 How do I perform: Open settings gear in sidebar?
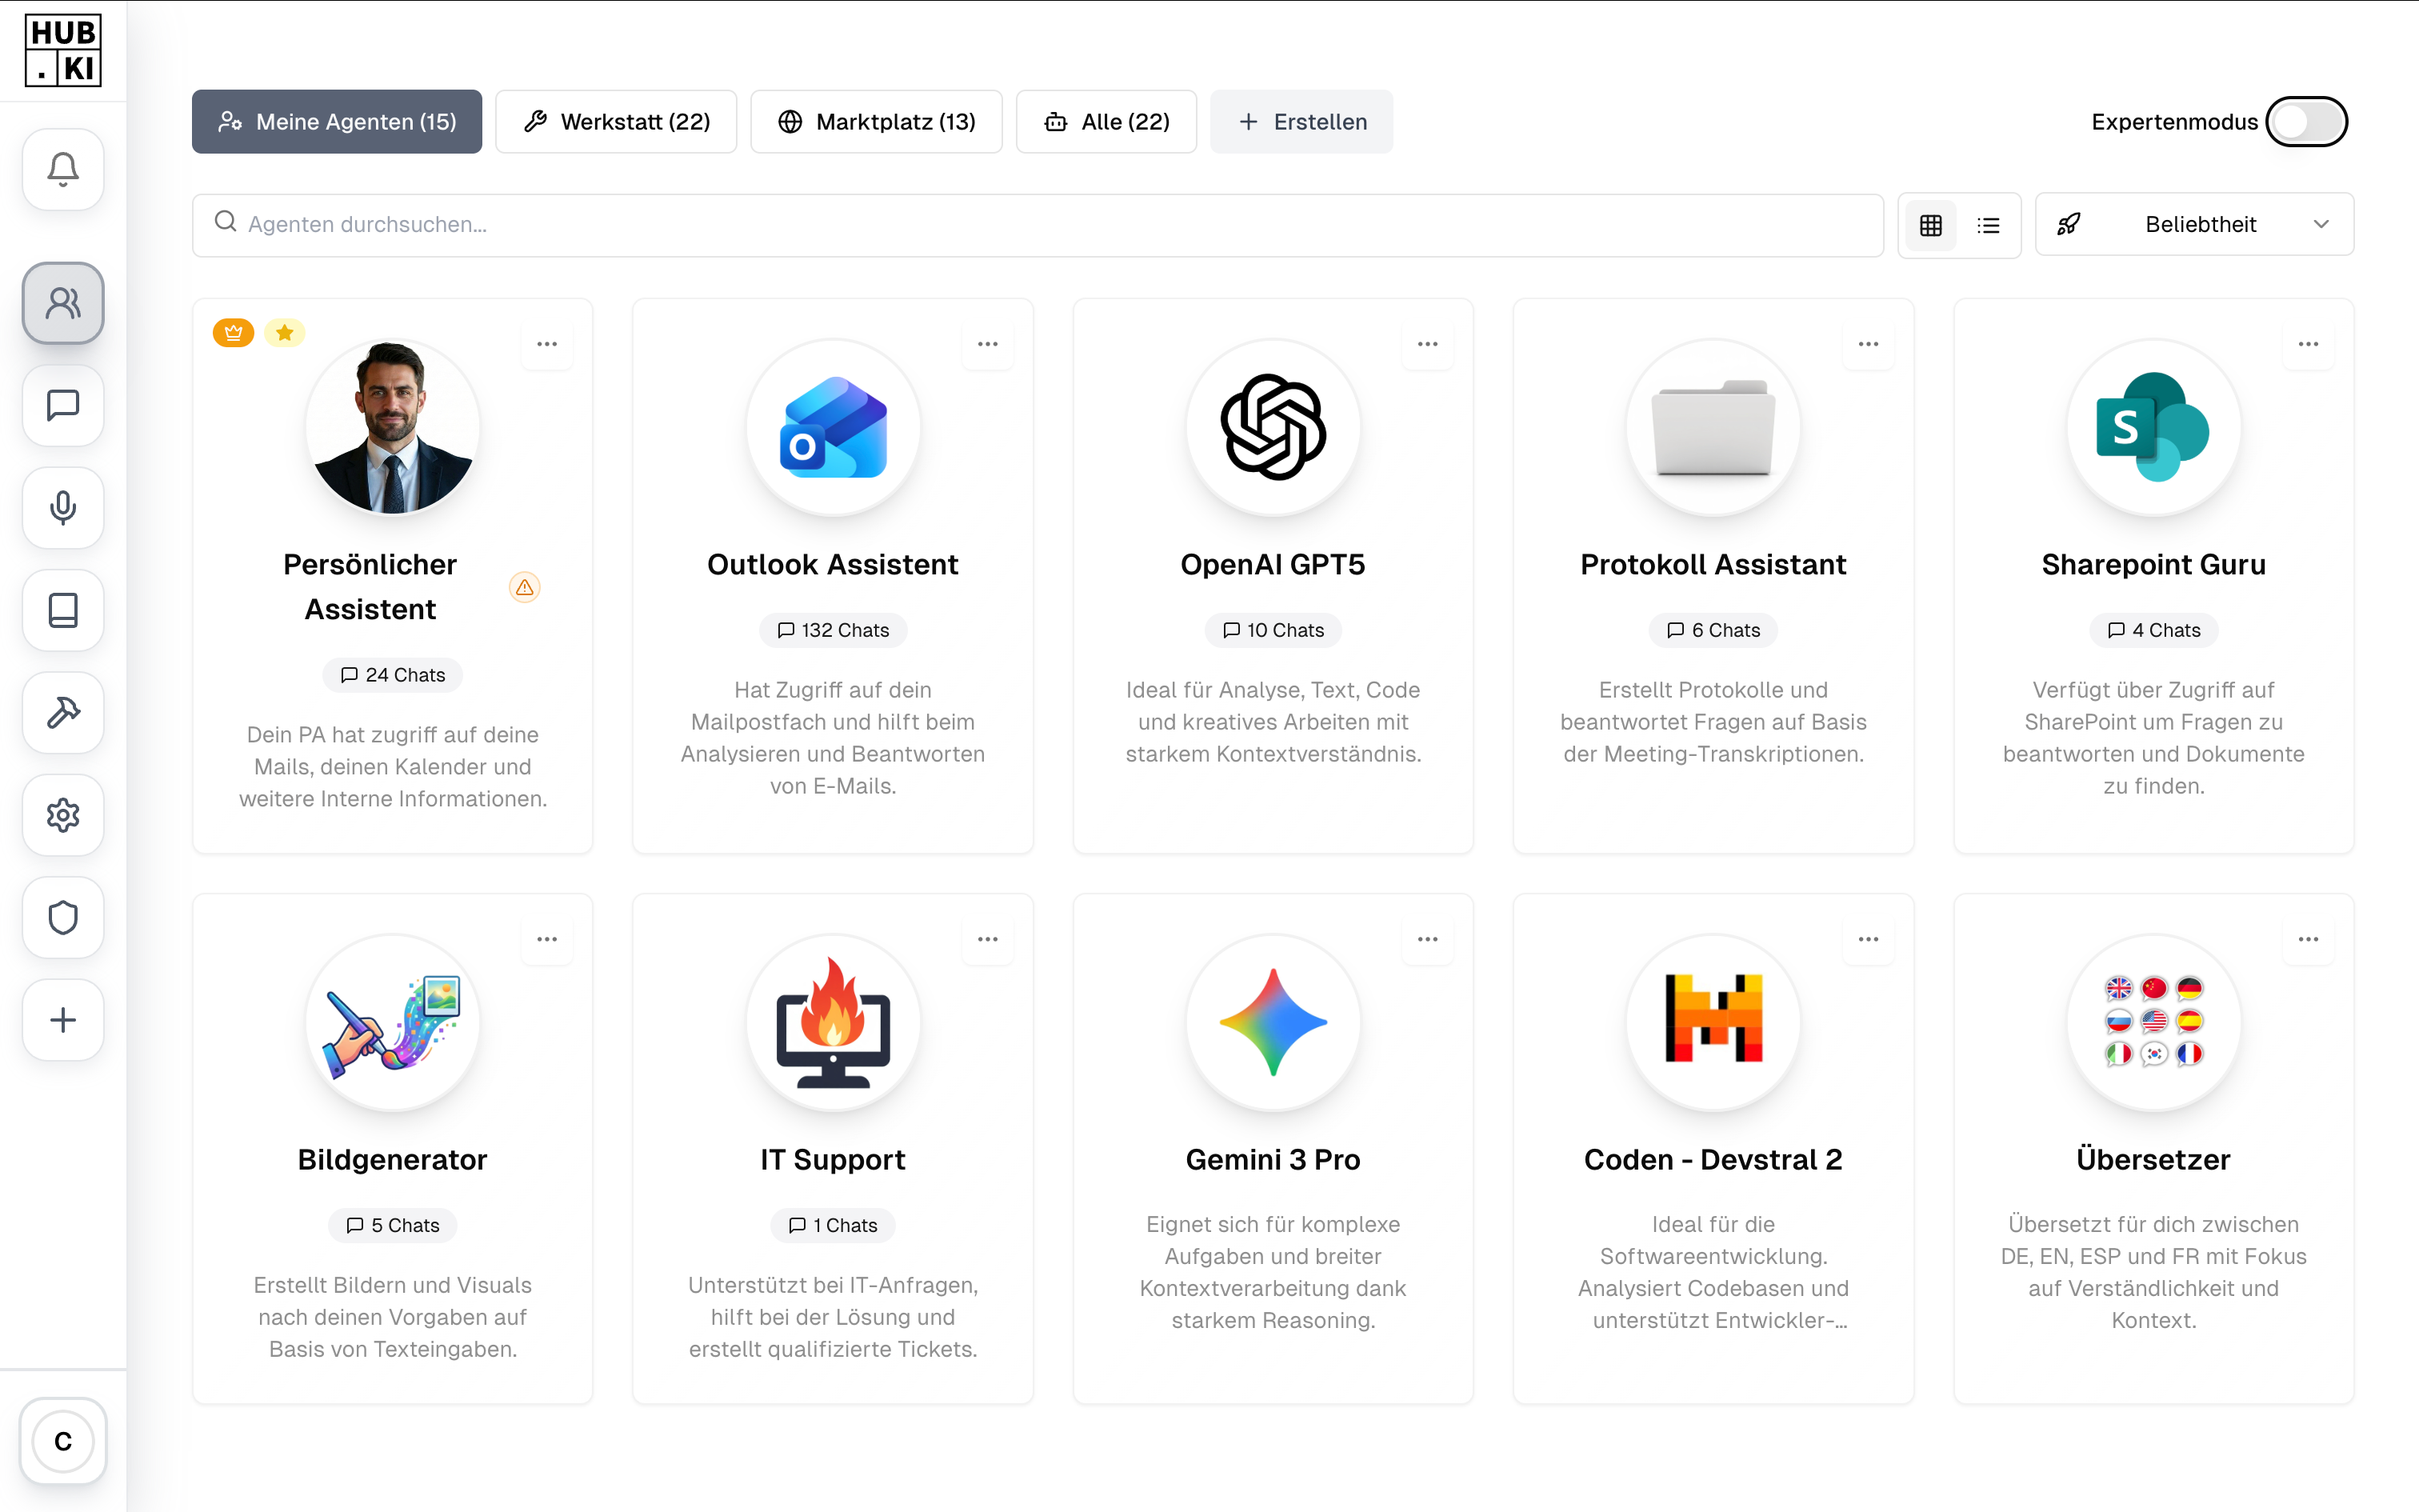pos(63,815)
